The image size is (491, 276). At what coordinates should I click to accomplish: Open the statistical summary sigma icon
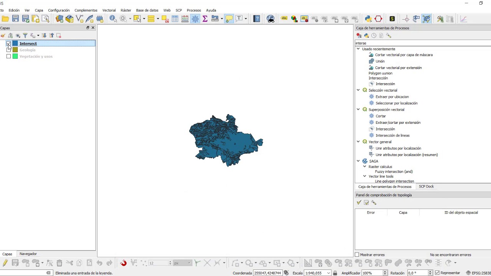click(x=205, y=18)
